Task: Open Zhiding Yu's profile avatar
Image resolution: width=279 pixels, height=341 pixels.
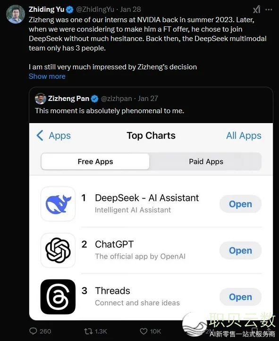Action: [x=16, y=14]
